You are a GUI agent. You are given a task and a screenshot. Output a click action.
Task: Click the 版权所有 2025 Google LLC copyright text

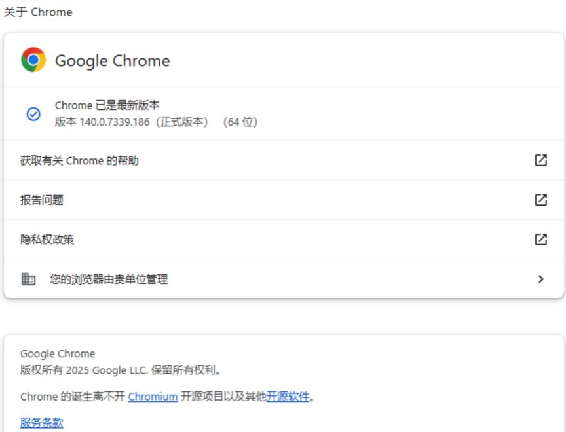pos(121,370)
